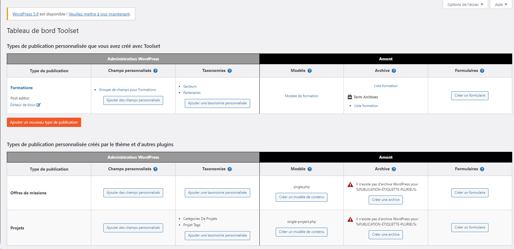
Task: Add custom fields for Projets
Action: (x=133, y=228)
